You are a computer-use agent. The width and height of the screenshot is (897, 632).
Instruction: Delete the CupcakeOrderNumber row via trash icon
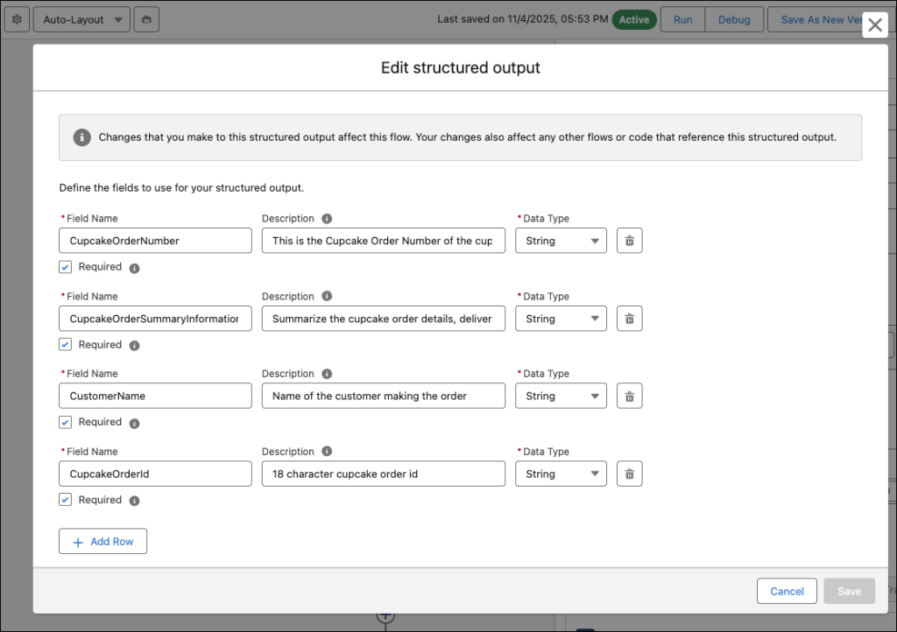tap(629, 240)
